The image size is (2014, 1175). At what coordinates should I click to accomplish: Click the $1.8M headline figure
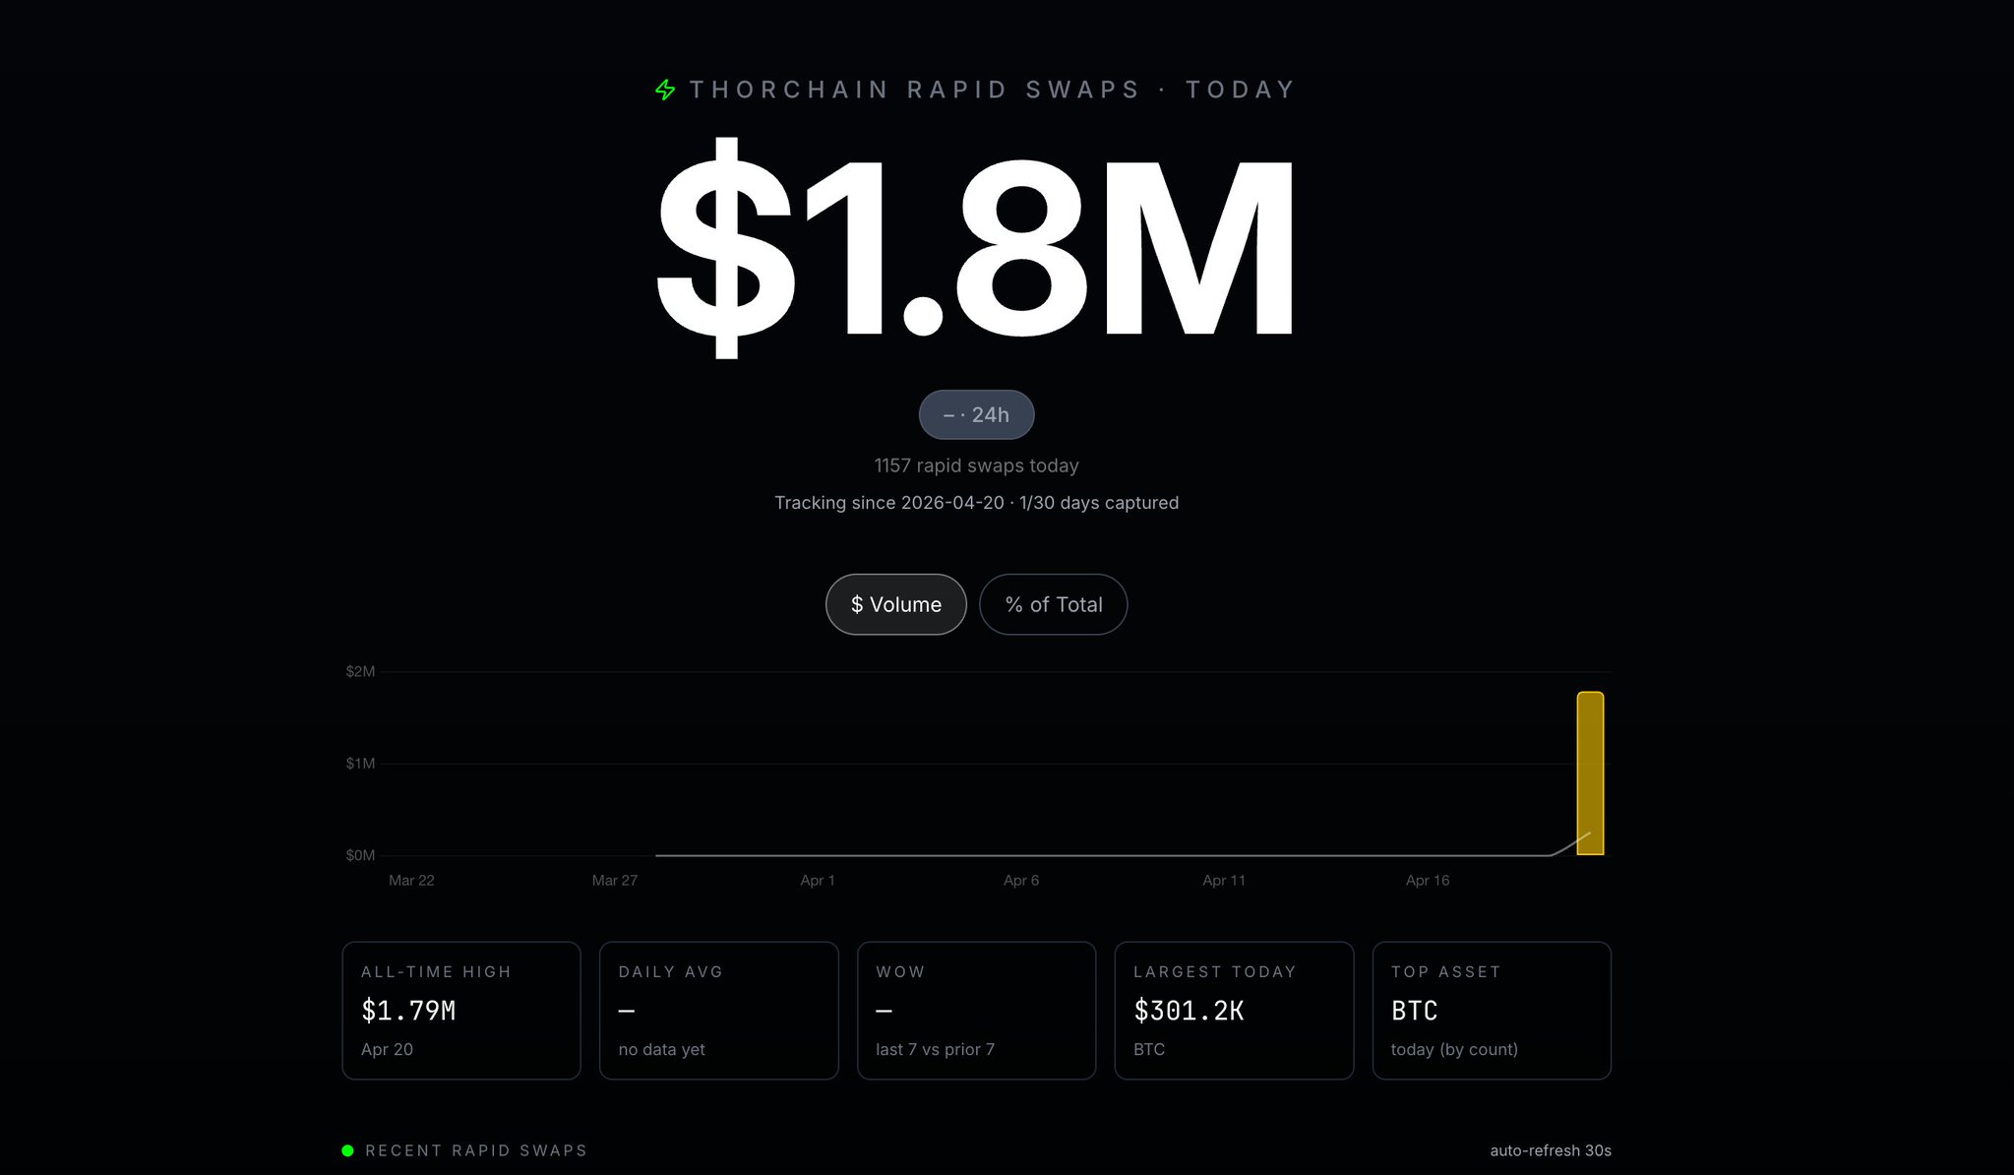(976, 246)
